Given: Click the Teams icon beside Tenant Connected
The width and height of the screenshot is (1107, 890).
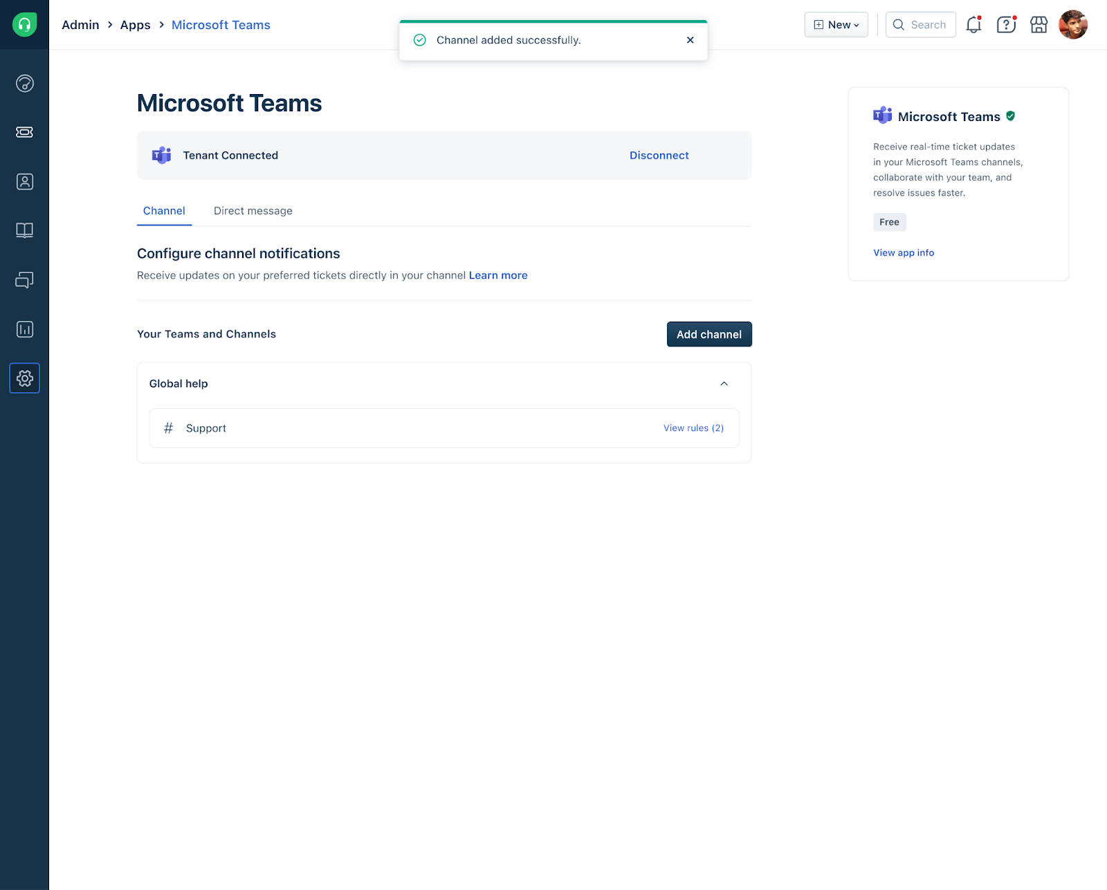Looking at the screenshot, I should point(161,155).
